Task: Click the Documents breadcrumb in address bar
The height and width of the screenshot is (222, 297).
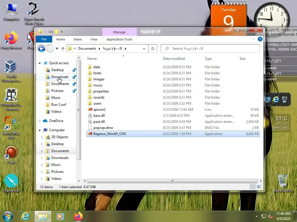Action: [87, 49]
